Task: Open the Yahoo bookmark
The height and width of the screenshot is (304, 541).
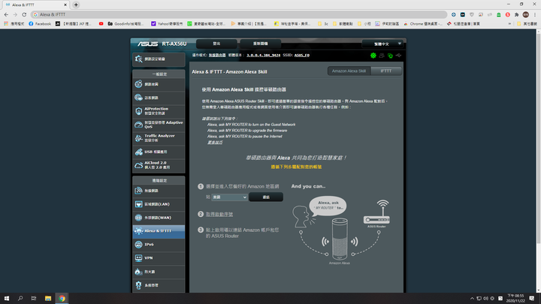Action: (167, 24)
